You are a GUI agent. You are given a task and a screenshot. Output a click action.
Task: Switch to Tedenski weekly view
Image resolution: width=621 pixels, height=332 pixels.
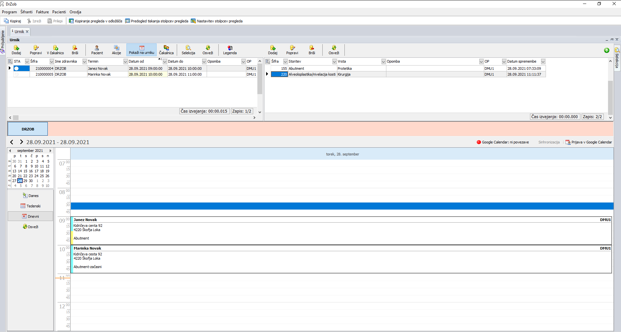(x=31, y=206)
